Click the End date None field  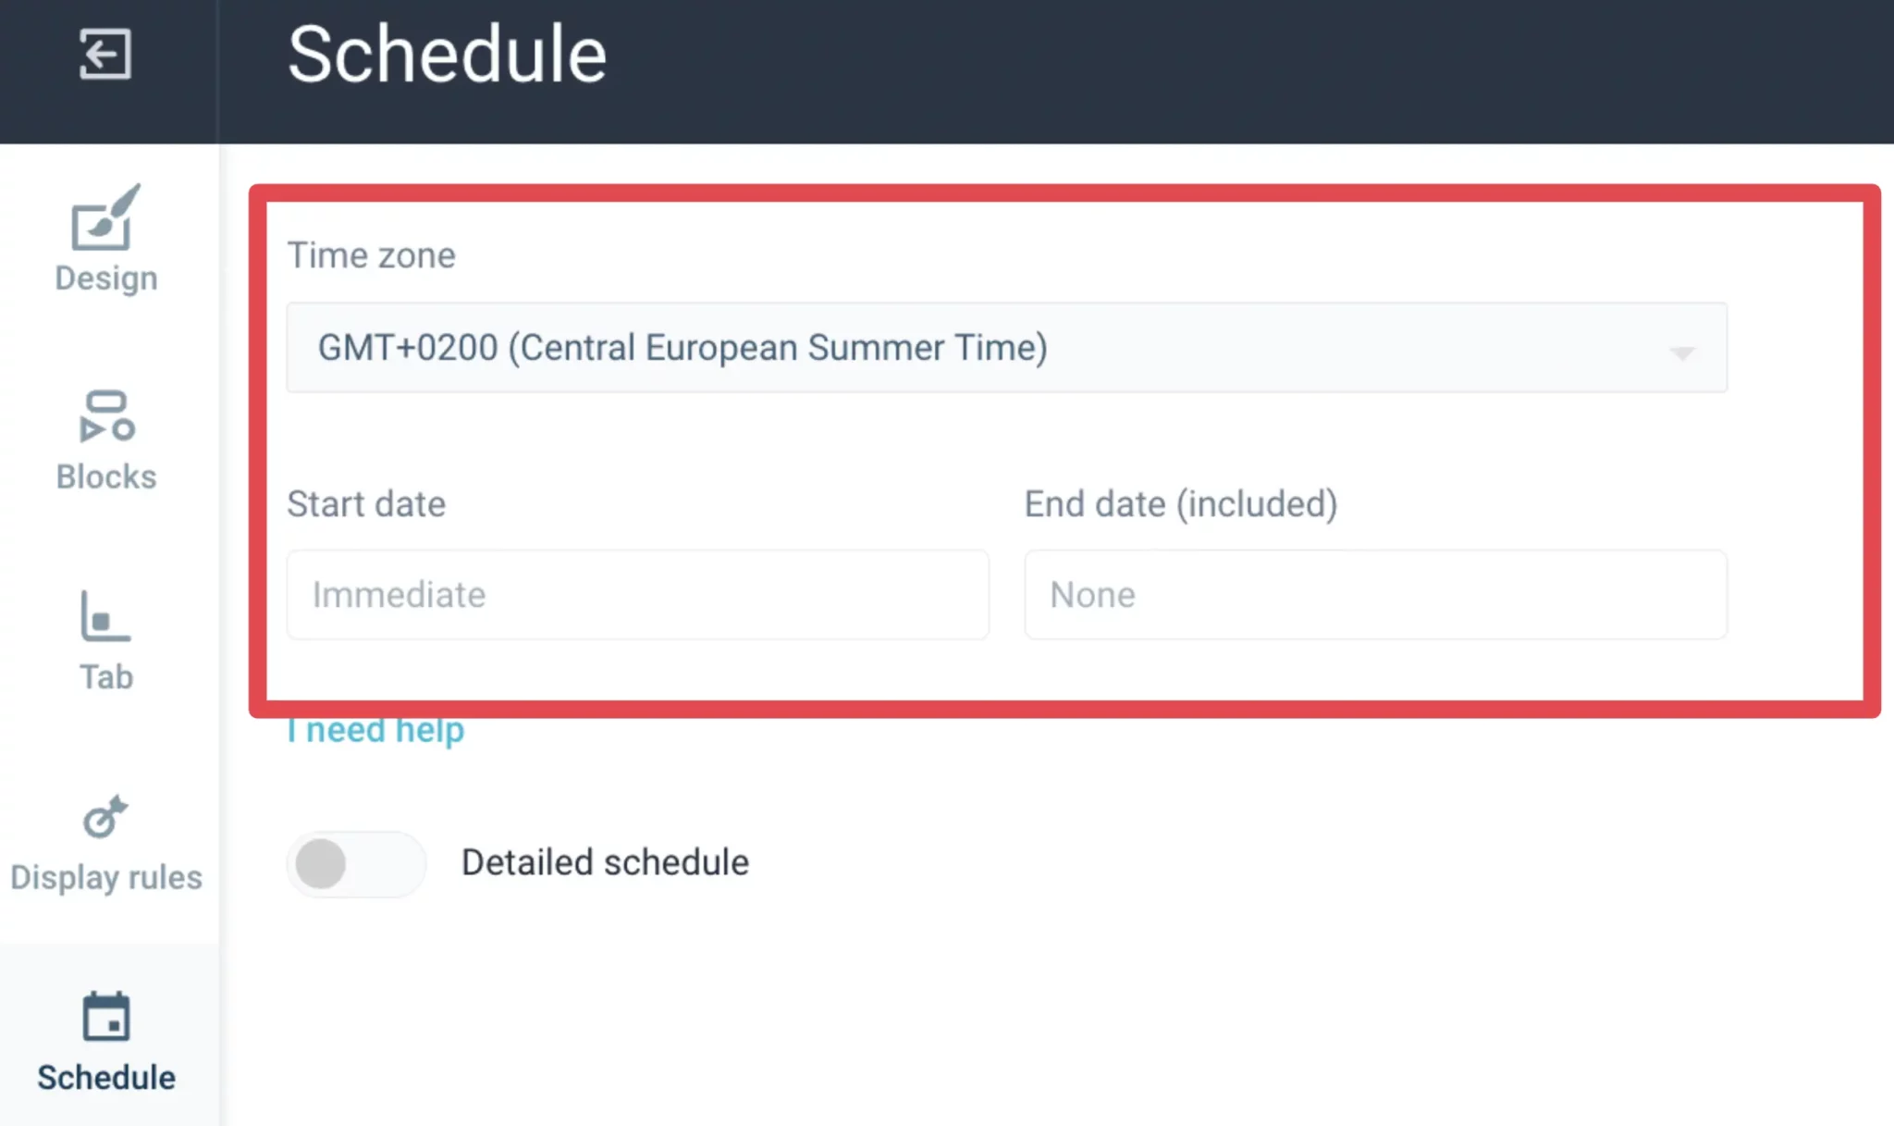(1374, 595)
